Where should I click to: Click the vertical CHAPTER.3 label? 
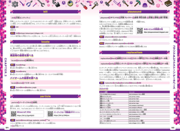coord(5,67)
